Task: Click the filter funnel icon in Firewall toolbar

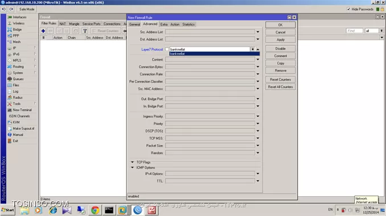Action: pyautogui.click(x=85, y=31)
